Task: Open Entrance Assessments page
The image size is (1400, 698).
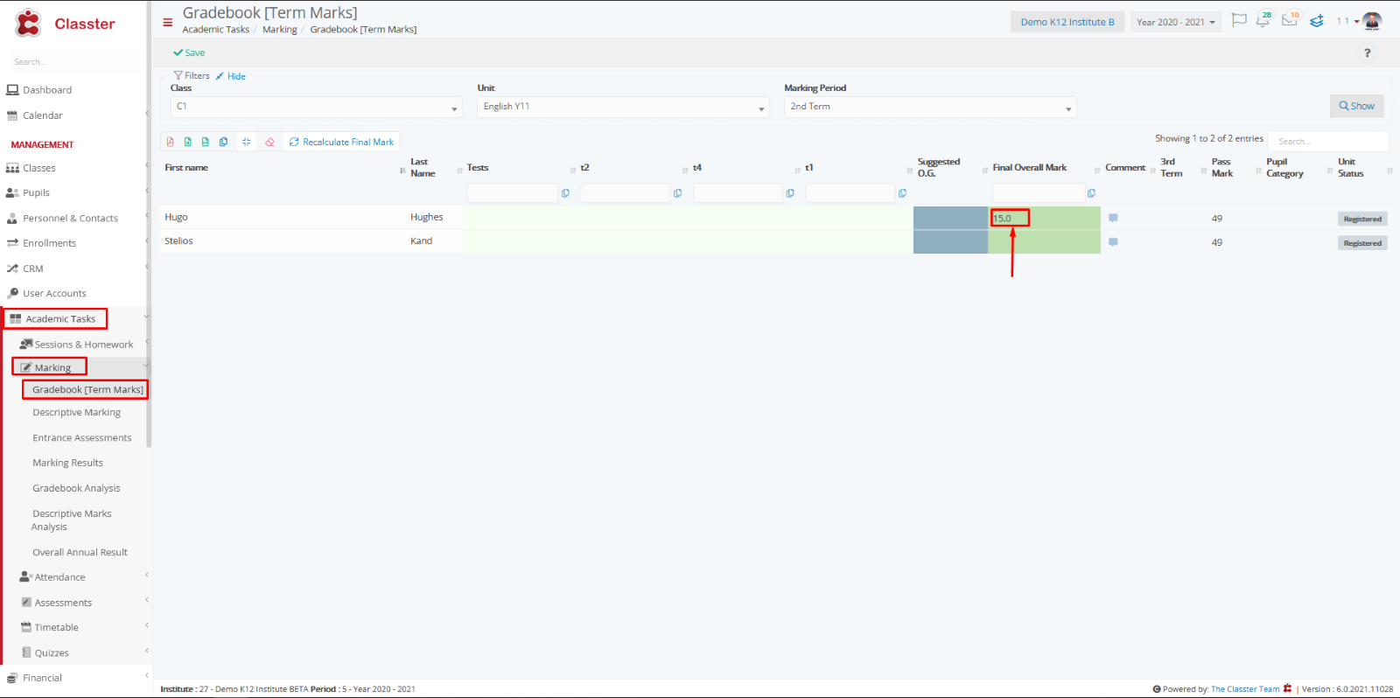Action: point(82,438)
